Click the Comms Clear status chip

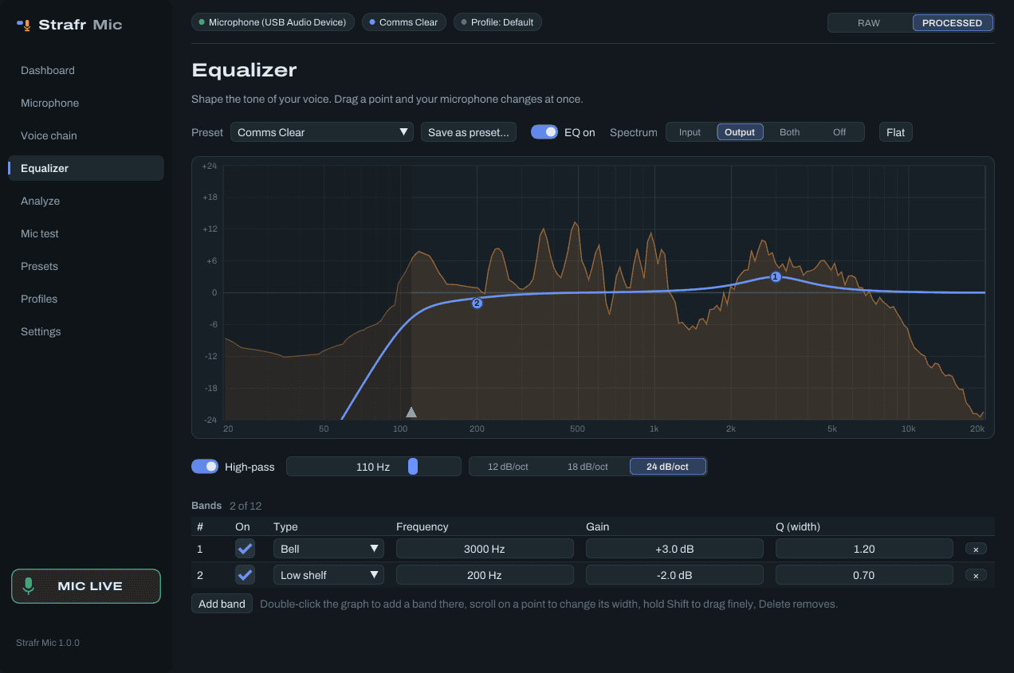click(x=403, y=22)
